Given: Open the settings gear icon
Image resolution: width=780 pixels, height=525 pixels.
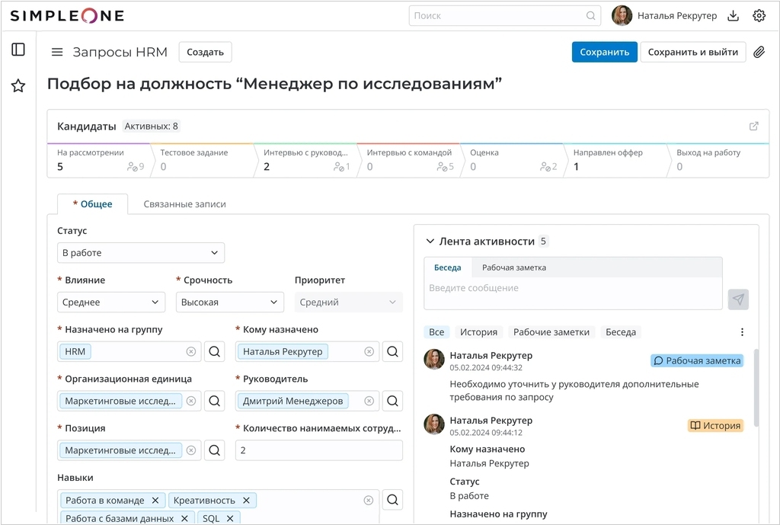Looking at the screenshot, I should click(759, 15).
